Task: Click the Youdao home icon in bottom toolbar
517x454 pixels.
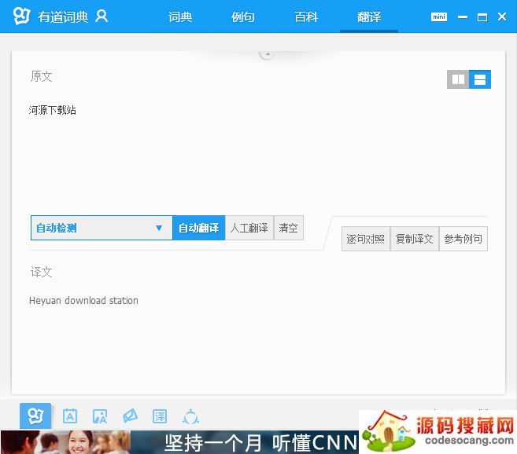Action: point(35,416)
